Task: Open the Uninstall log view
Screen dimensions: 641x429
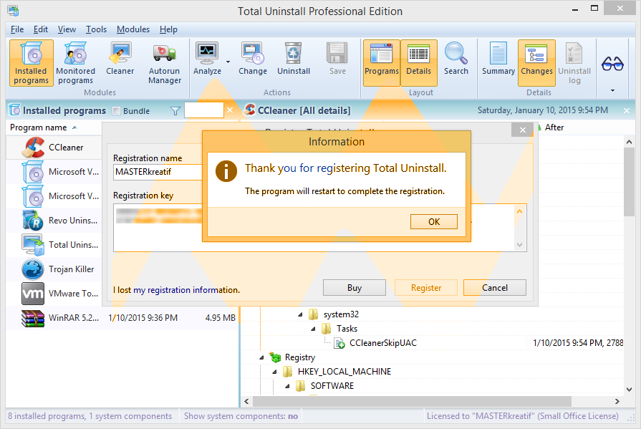Action: [x=574, y=63]
